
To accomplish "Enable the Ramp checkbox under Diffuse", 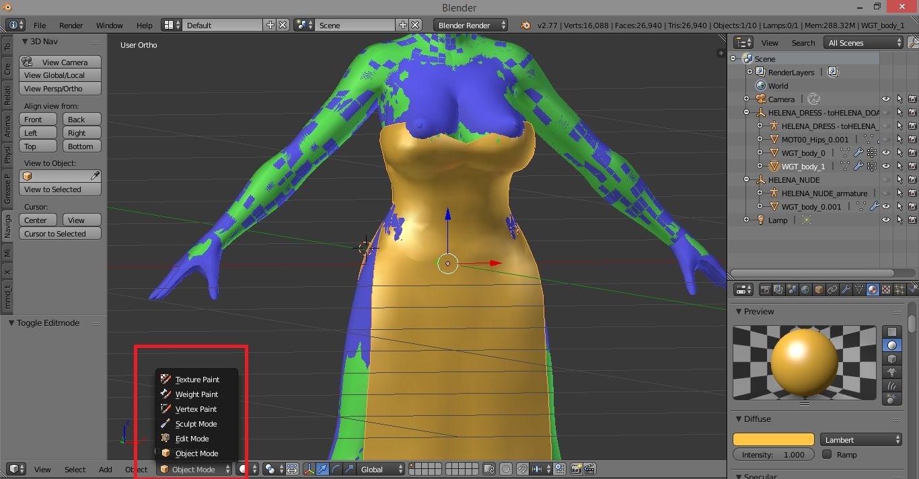I will click(828, 454).
